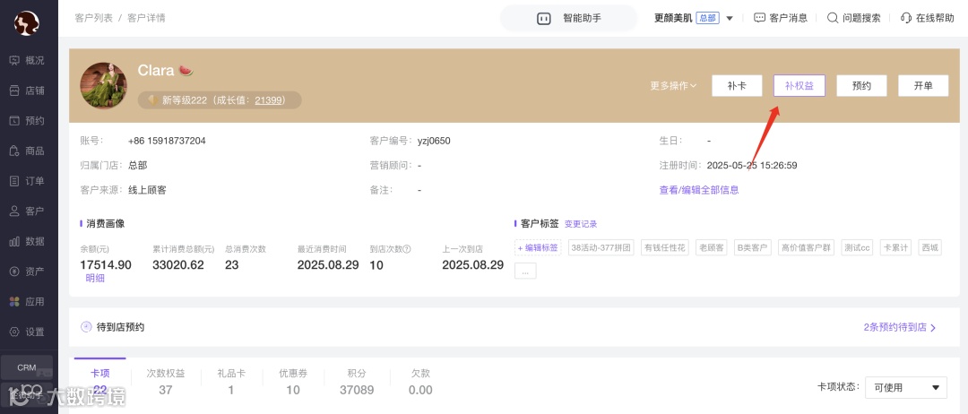Screen dimensions: 968x414
Task: Open the 明细 balance details link
Action: click(94, 278)
